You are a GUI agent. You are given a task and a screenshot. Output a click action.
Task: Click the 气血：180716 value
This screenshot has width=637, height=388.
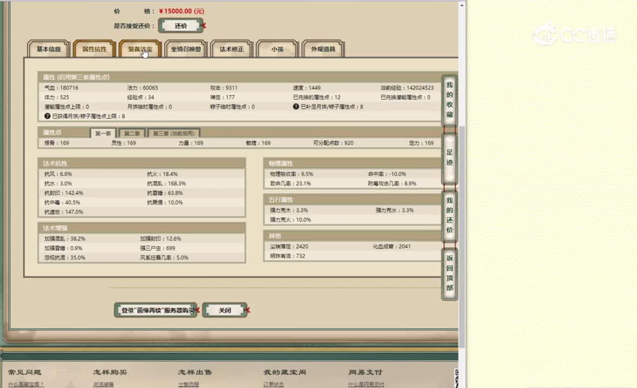point(62,88)
